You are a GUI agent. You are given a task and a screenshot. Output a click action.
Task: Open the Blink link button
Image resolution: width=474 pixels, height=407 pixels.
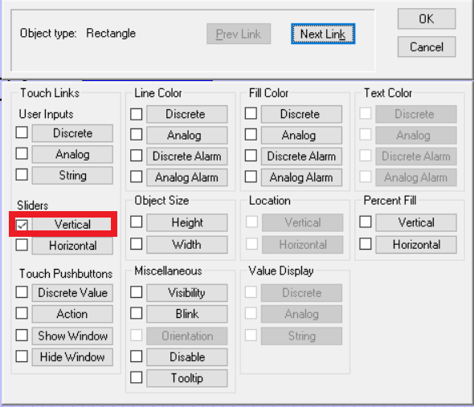(x=187, y=314)
